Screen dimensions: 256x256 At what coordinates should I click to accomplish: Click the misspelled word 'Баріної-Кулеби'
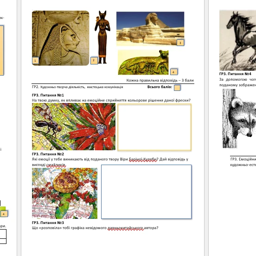tap(142, 159)
